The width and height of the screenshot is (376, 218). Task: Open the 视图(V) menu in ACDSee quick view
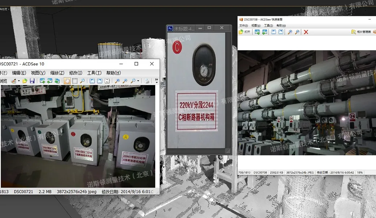click(x=256, y=25)
